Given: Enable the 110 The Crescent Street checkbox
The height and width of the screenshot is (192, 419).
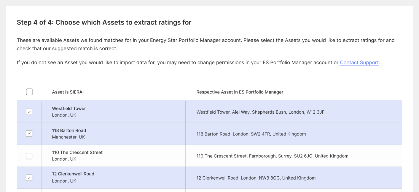Looking at the screenshot, I should (29, 156).
